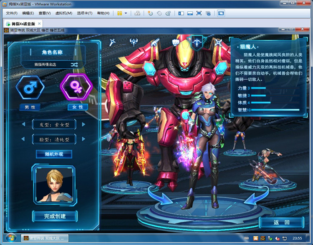313x245 pixels.
Task: Select the horned emblem class icon
Action: (134, 42)
